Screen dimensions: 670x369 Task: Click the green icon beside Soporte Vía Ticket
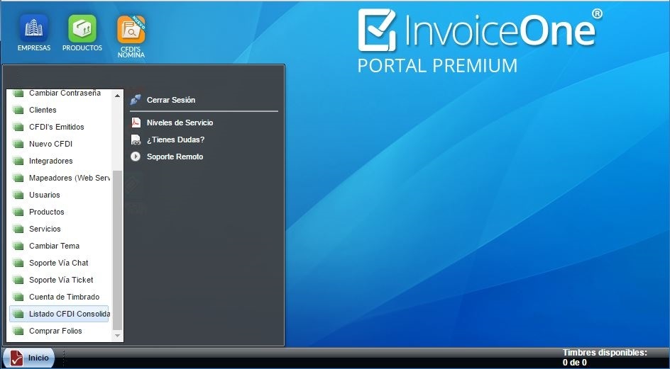pos(18,280)
